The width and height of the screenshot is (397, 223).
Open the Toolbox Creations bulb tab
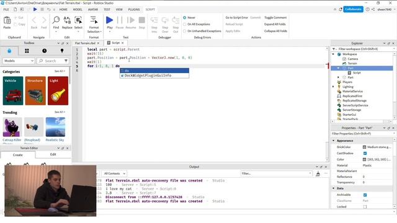(x=62, y=51)
